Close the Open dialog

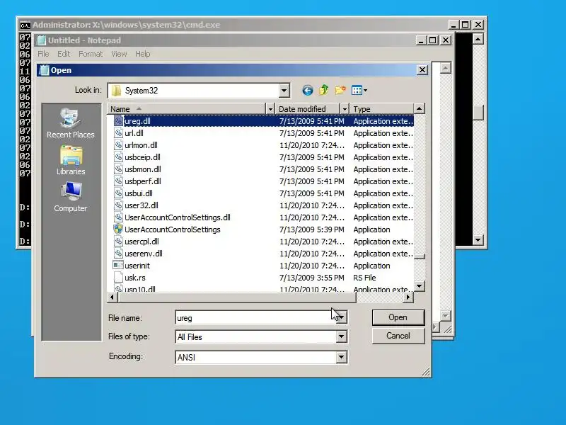(x=422, y=69)
